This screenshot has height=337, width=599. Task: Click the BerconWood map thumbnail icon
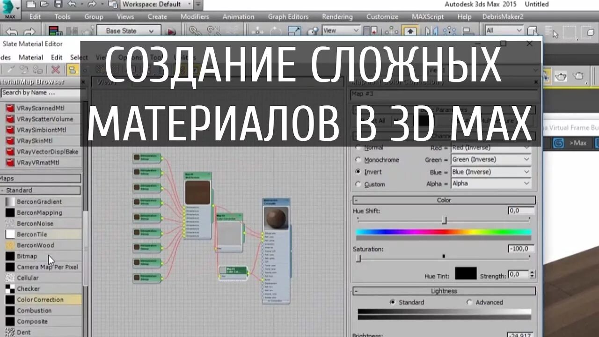[10, 245]
